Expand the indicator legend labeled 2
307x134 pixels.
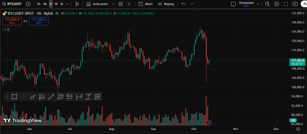(6, 29)
